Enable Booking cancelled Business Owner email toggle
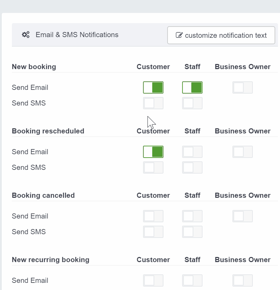 (x=243, y=216)
